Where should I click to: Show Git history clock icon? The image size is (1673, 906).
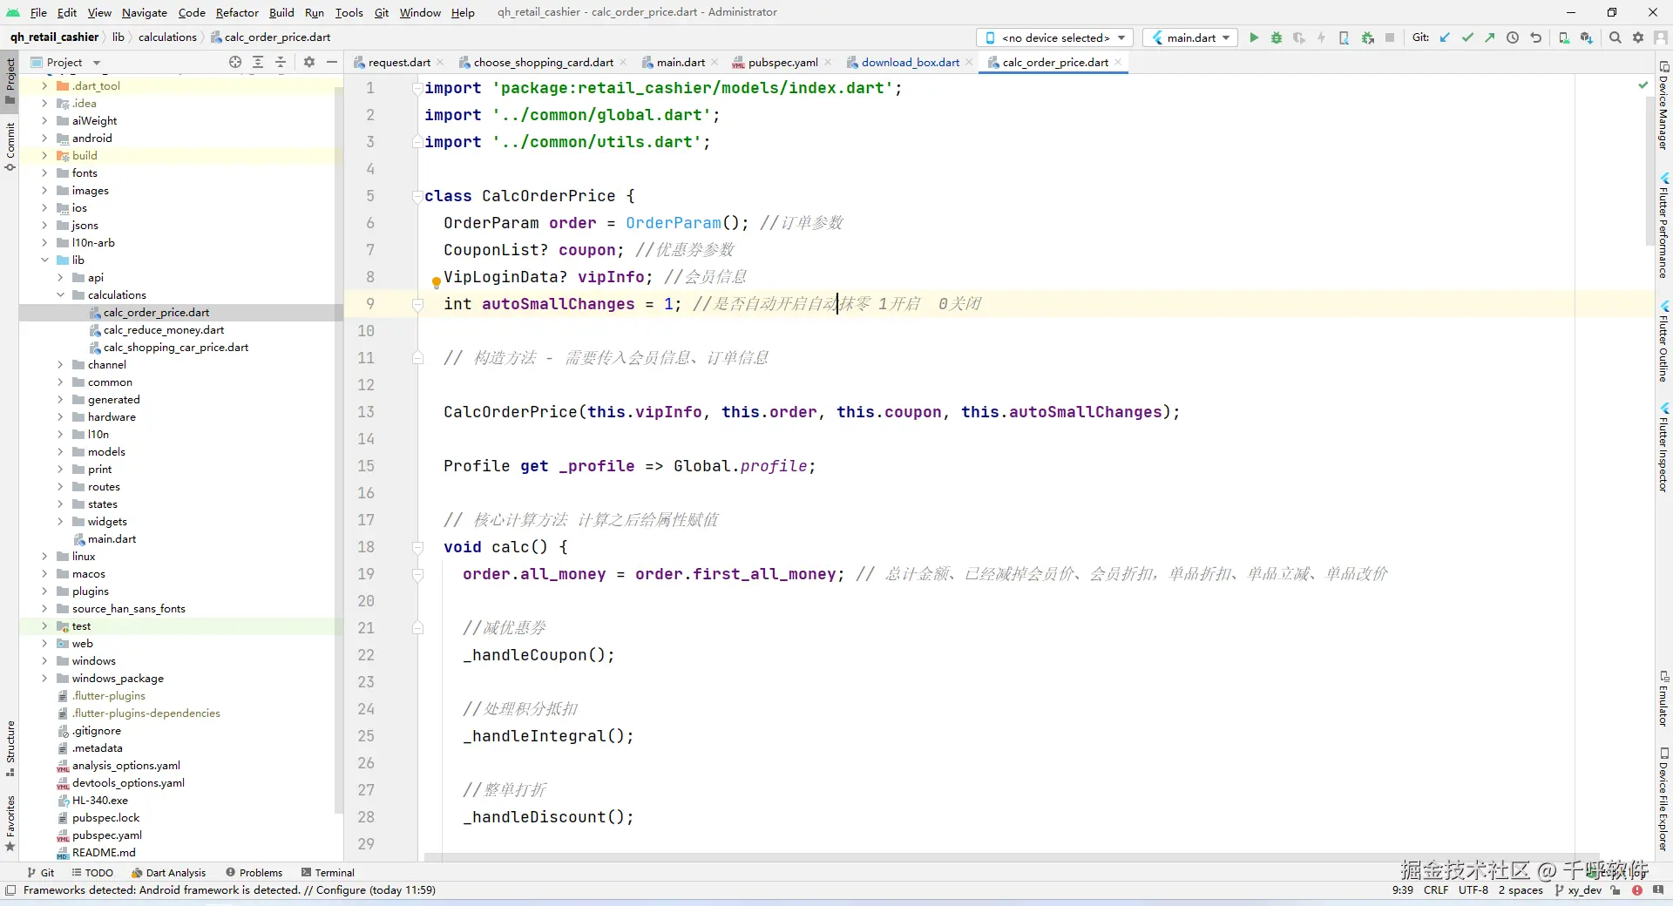pyautogui.click(x=1513, y=37)
